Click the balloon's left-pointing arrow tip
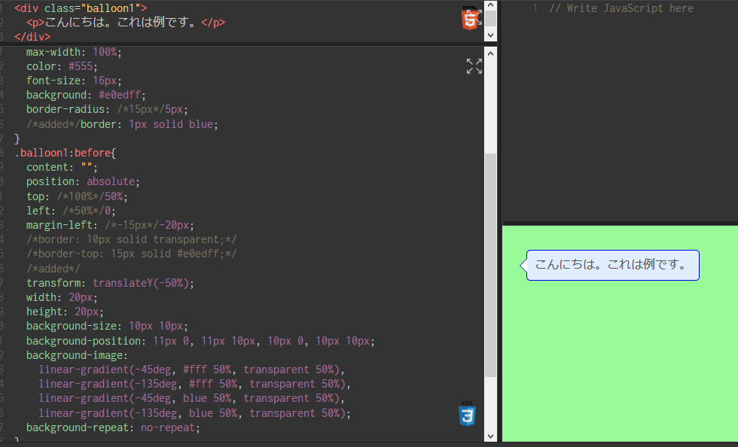This screenshot has width=738, height=447. tap(522, 265)
